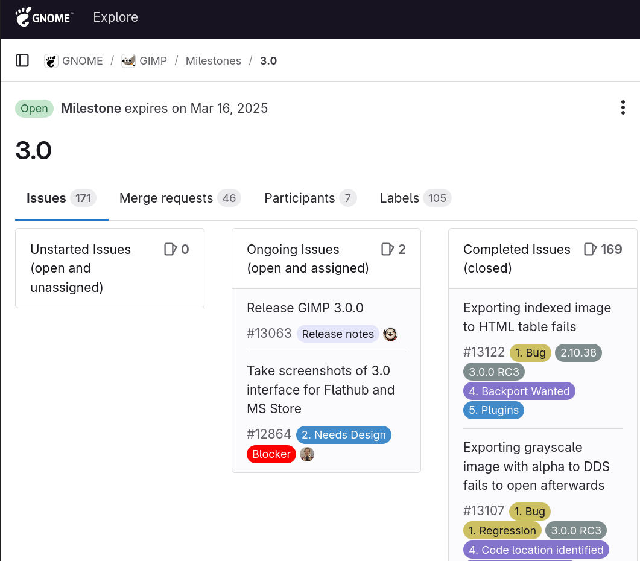Click the red Blocker label

click(x=271, y=454)
